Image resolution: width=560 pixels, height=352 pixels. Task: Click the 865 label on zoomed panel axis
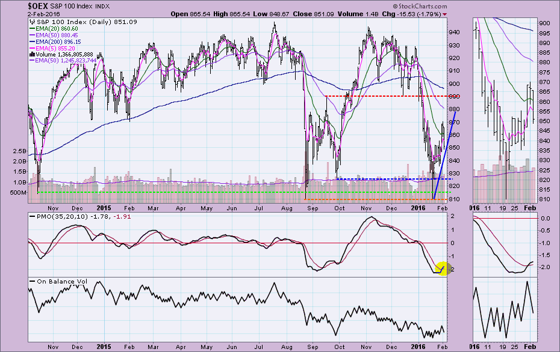[545, 92]
